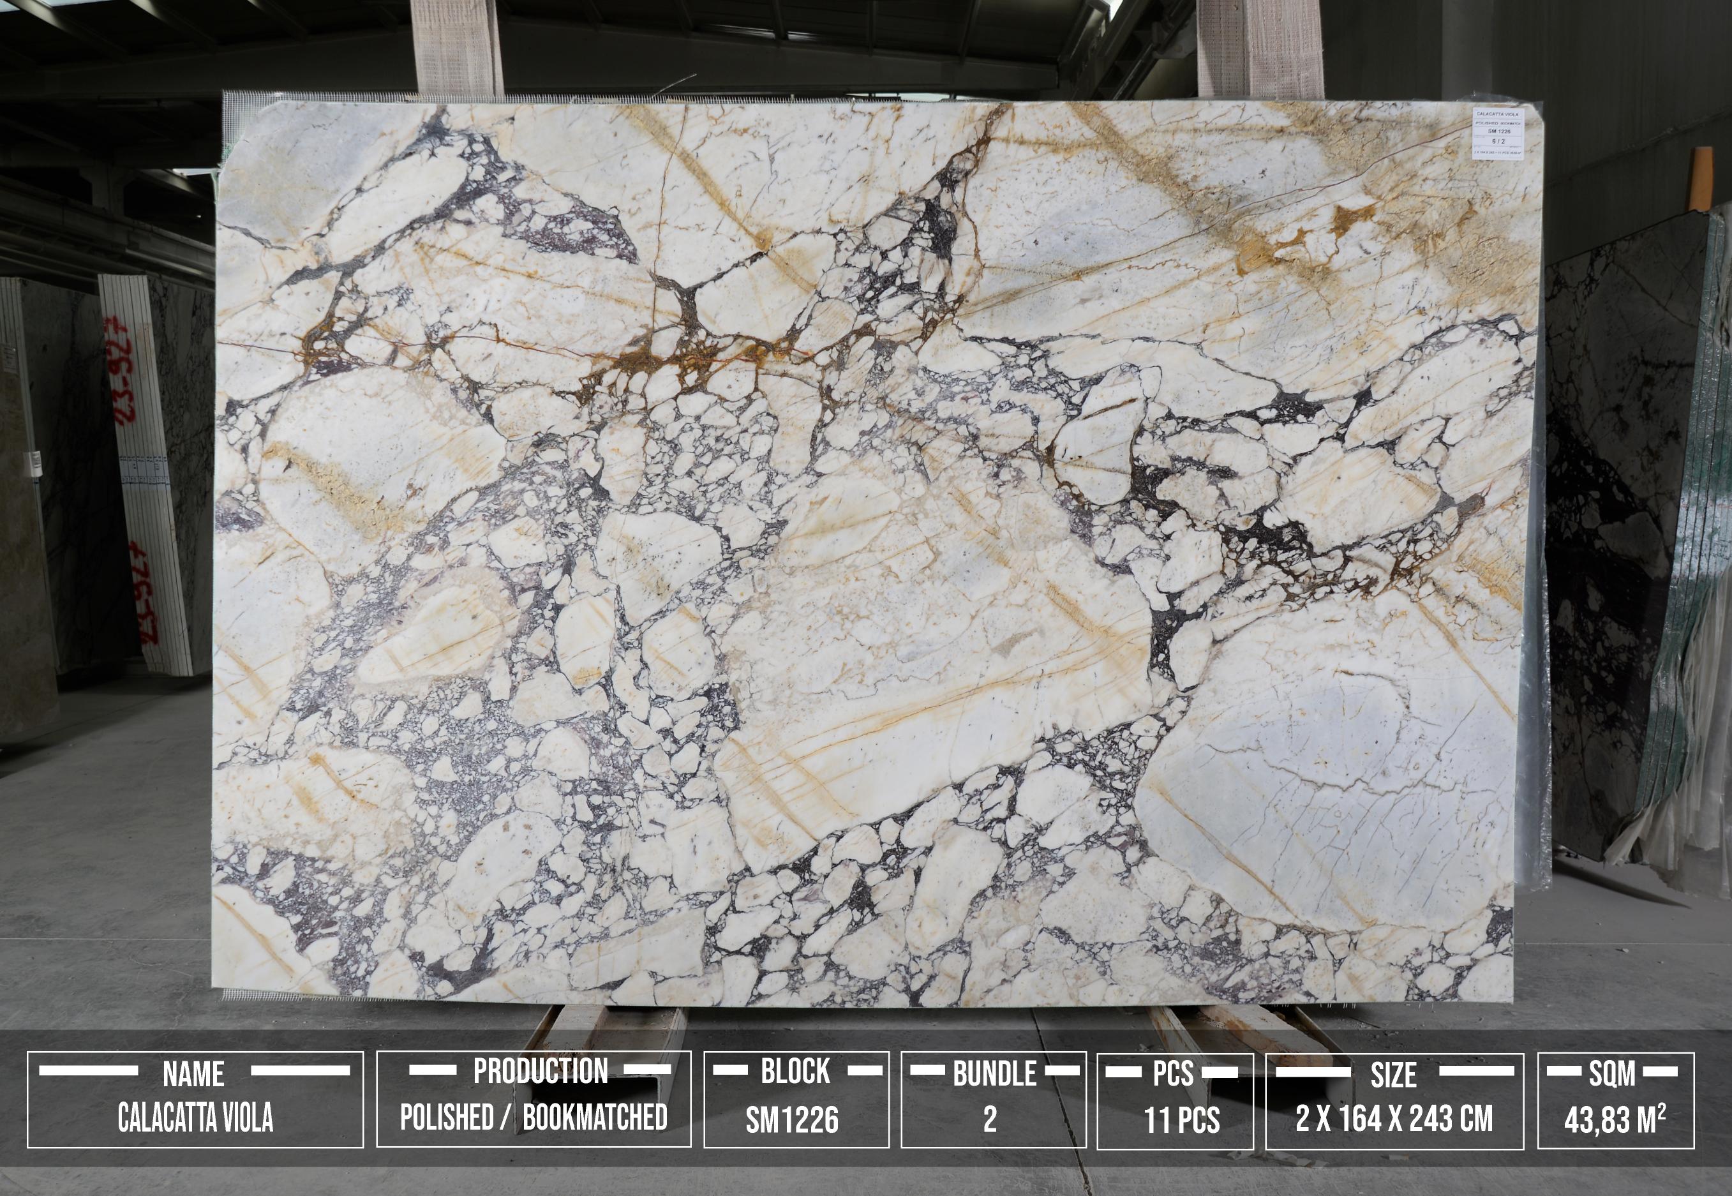
Task: Click the PCS heading label
Action: [1172, 1074]
